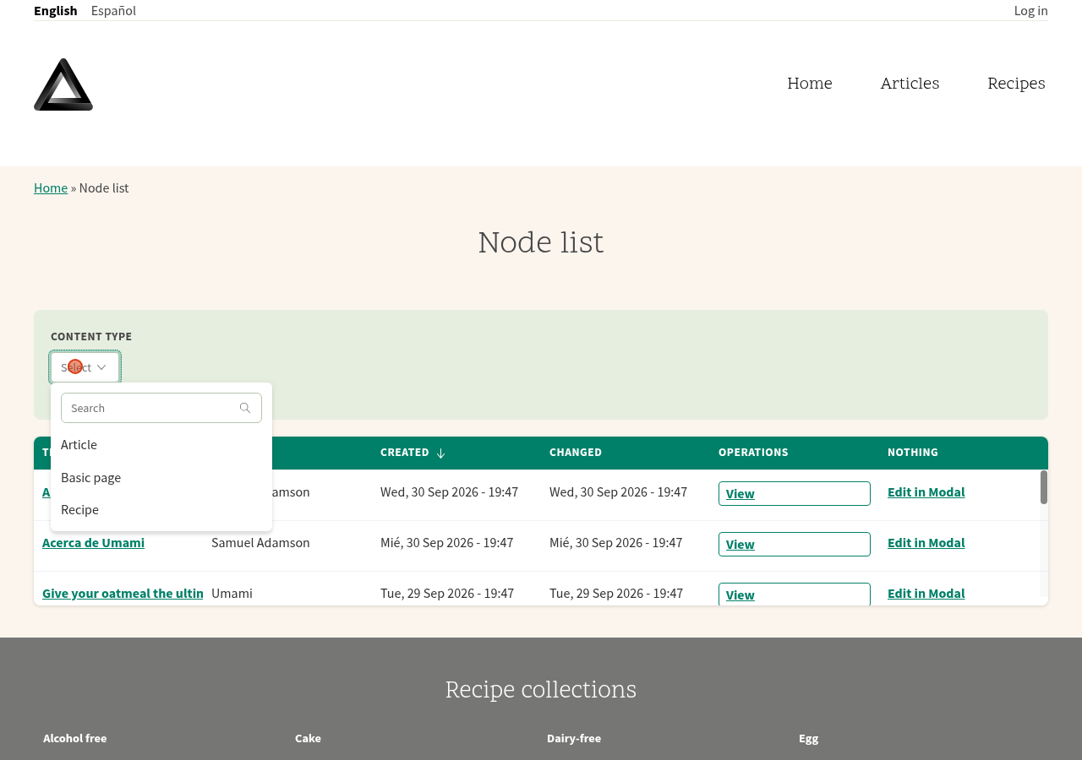Screen dimensions: 1082x760
Task: Click the triangle site logo
Action: [63, 84]
